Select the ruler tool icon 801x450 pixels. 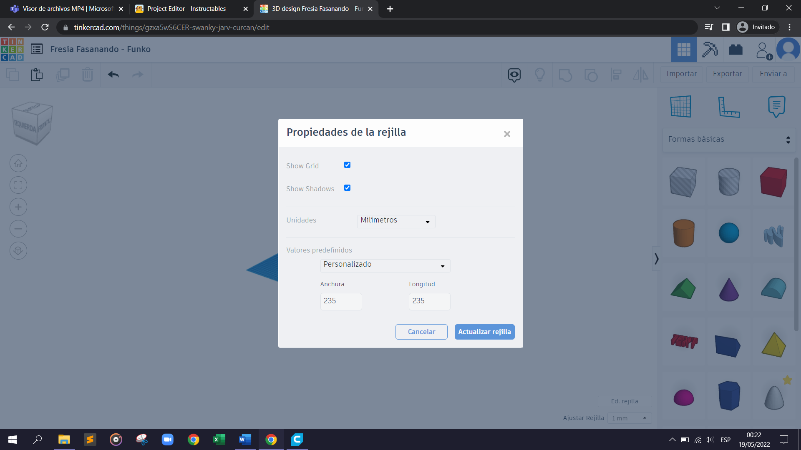[x=728, y=107]
